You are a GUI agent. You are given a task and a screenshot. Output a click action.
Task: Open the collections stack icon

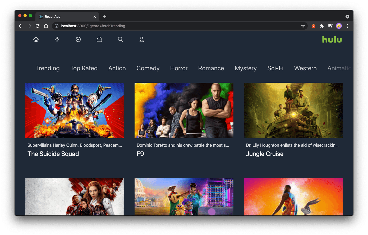pos(99,39)
